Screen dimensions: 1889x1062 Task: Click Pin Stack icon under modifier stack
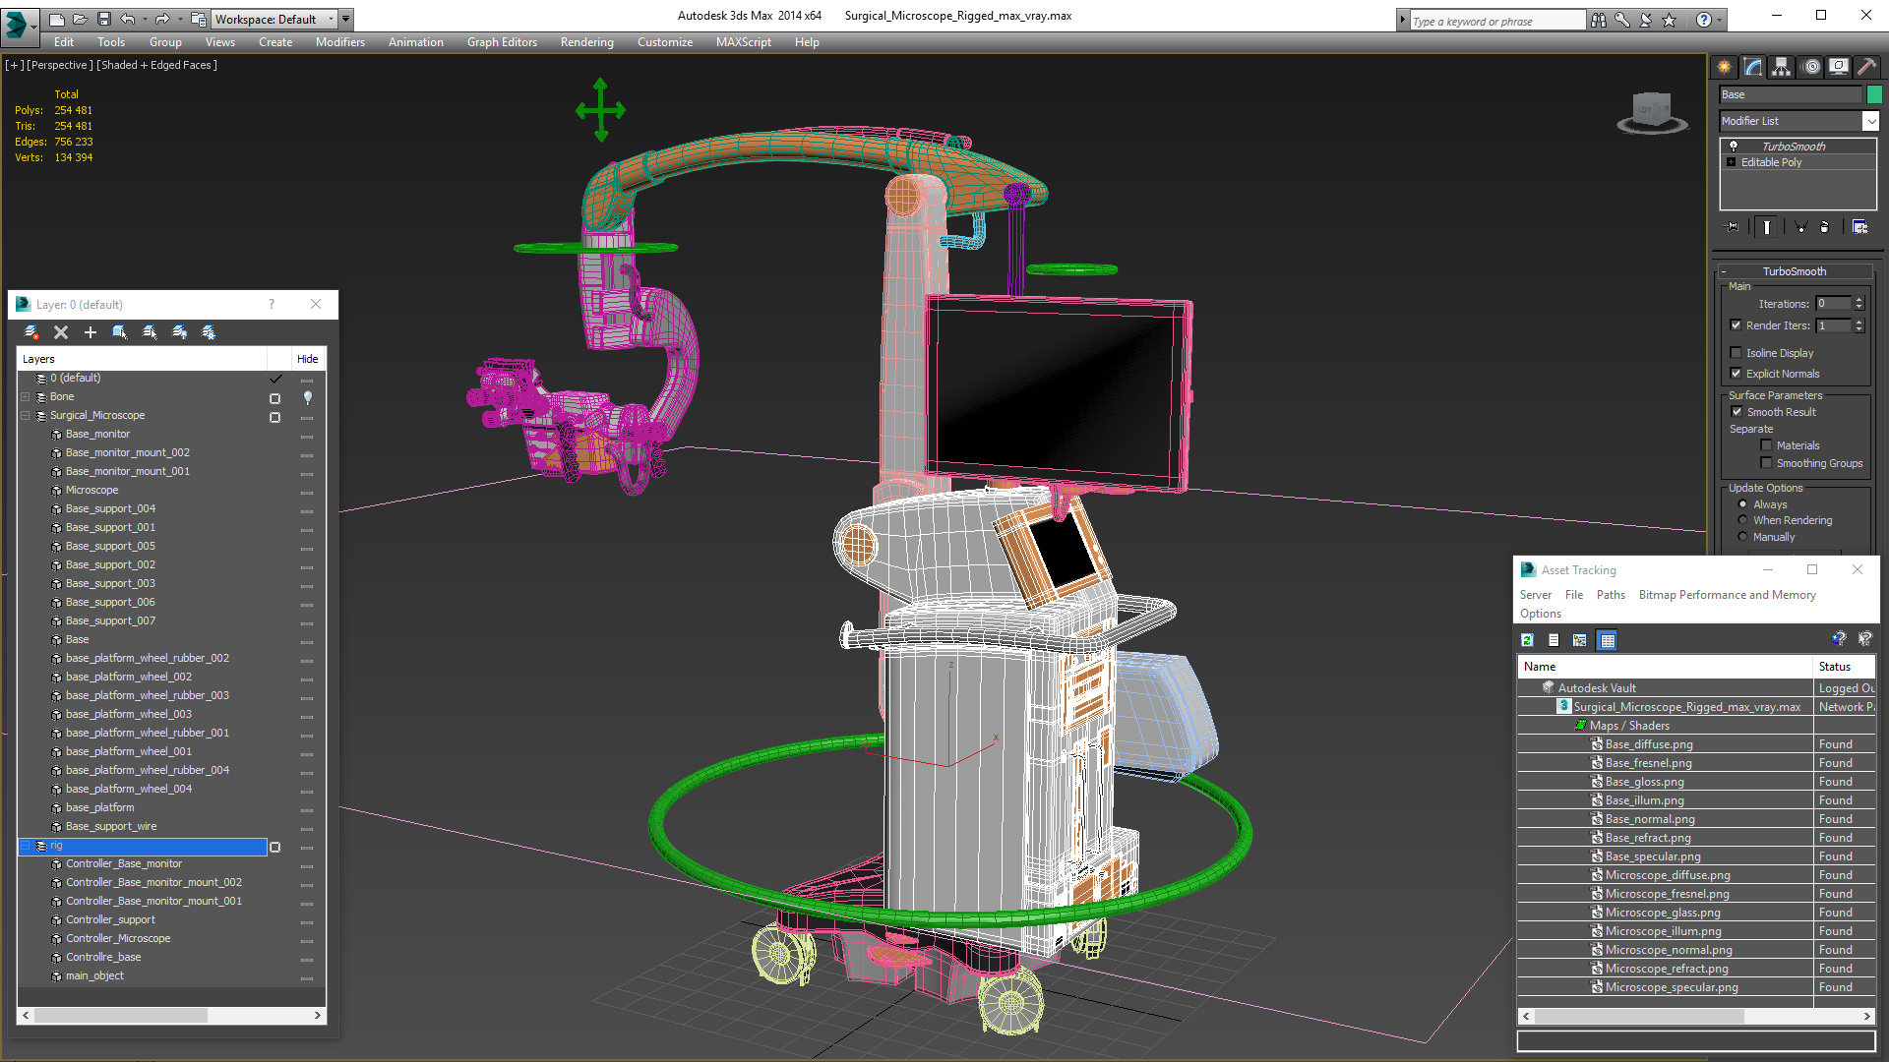1733,227
